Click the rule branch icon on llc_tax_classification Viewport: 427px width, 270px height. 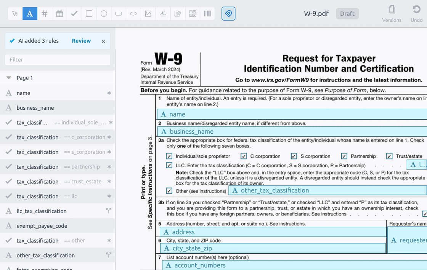tap(109, 211)
